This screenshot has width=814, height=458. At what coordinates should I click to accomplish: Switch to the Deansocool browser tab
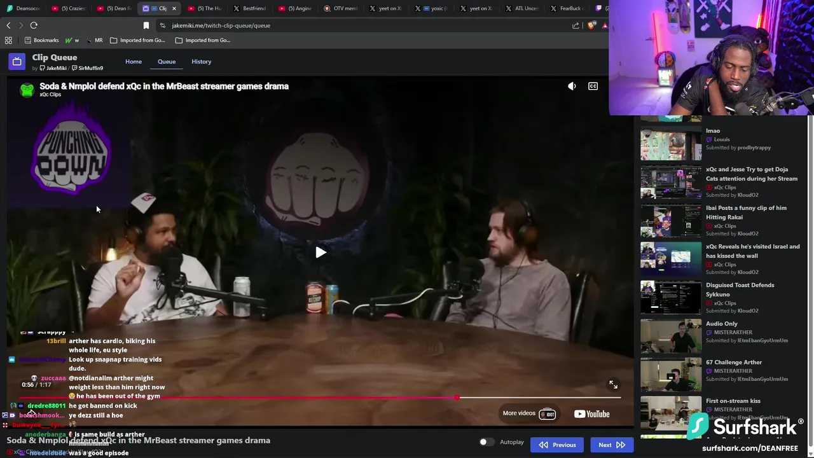24,8
